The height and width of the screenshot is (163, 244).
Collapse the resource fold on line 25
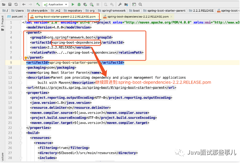tap(21, 143)
